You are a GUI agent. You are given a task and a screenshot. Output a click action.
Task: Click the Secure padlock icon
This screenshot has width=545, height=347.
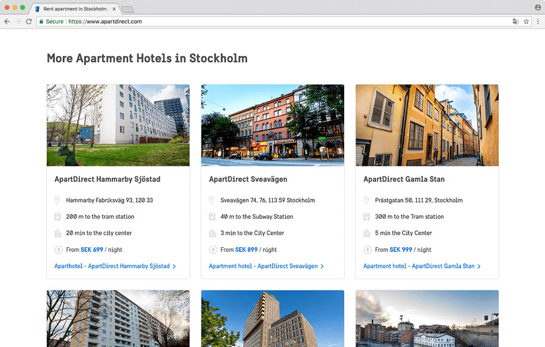[x=42, y=22]
